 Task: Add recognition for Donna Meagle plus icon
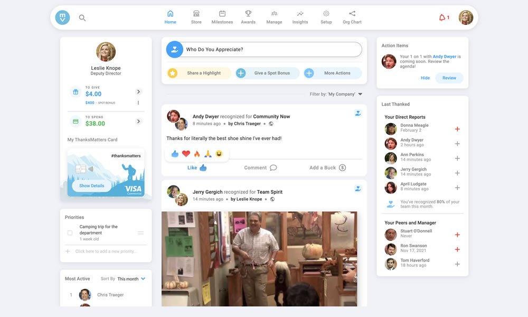click(x=457, y=129)
